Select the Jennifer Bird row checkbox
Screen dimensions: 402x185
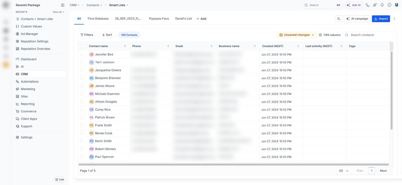click(x=82, y=54)
